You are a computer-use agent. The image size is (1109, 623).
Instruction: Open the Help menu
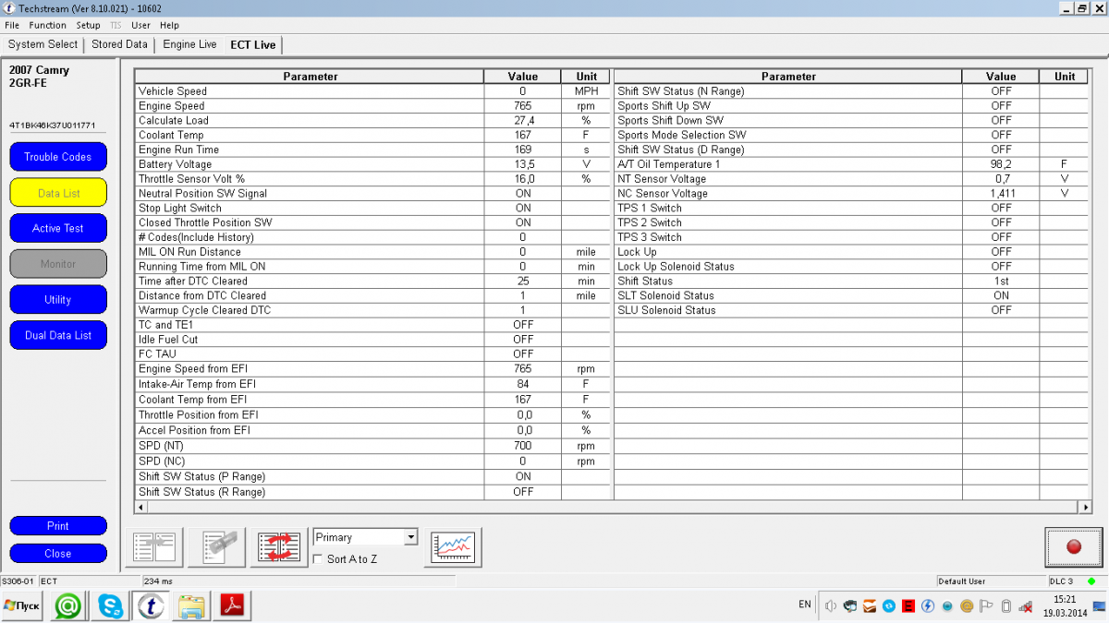pos(169,25)
